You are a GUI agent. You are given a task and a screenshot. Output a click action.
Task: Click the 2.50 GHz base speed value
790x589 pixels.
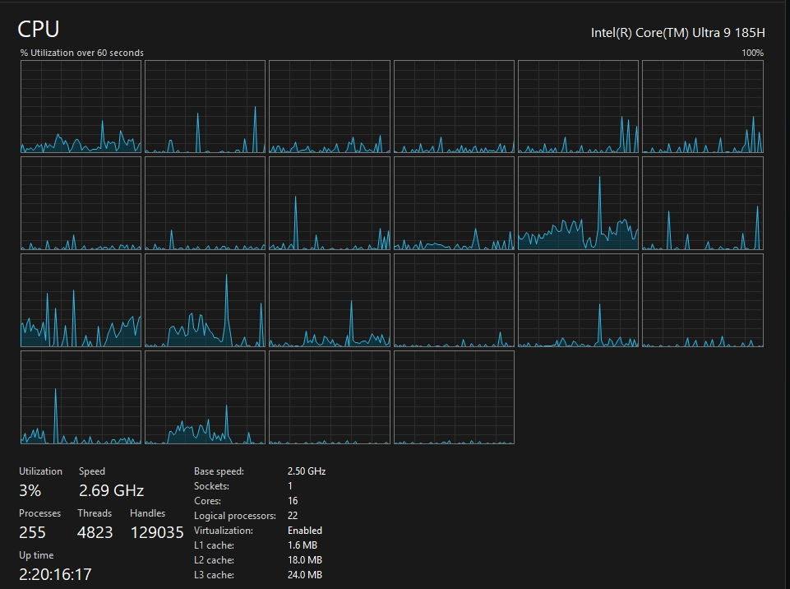[x=307, y=471]
